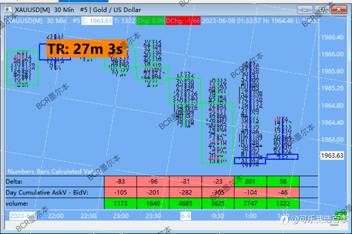
Task: Click the volume 1640 cell
Action: 153,203
